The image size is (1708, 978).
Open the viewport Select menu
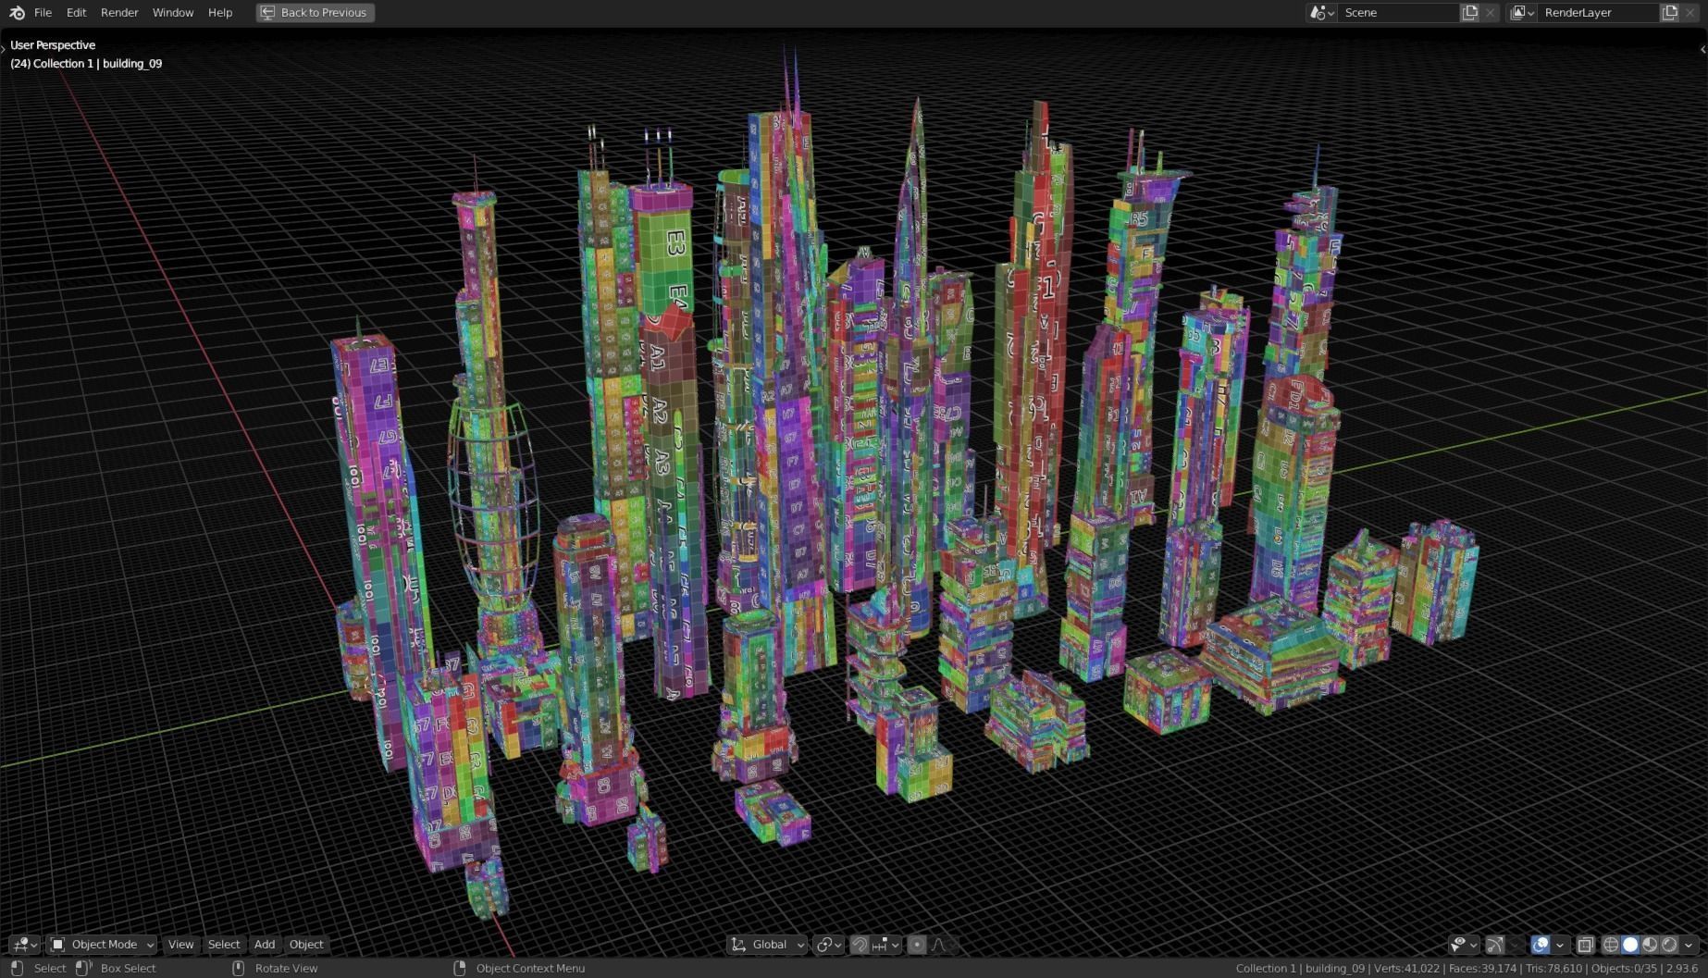[x=224, y=945]
